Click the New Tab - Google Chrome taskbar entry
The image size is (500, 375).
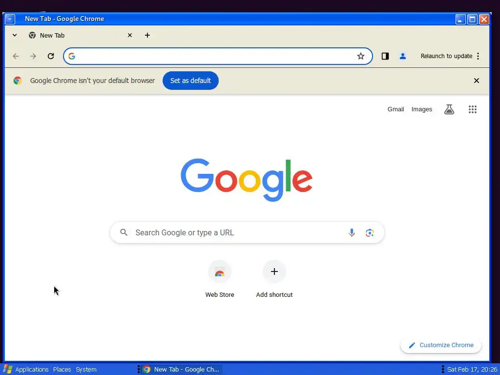(182, 369)
